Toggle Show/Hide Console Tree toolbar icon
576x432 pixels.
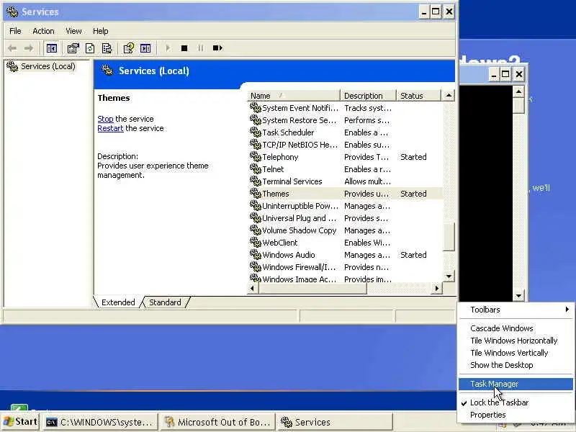coord(51,48)
